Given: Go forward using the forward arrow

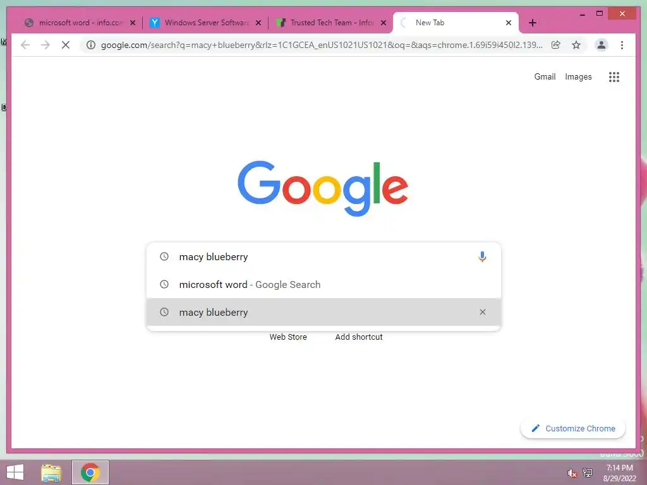Looking at the screenshot, I should 45,45.
